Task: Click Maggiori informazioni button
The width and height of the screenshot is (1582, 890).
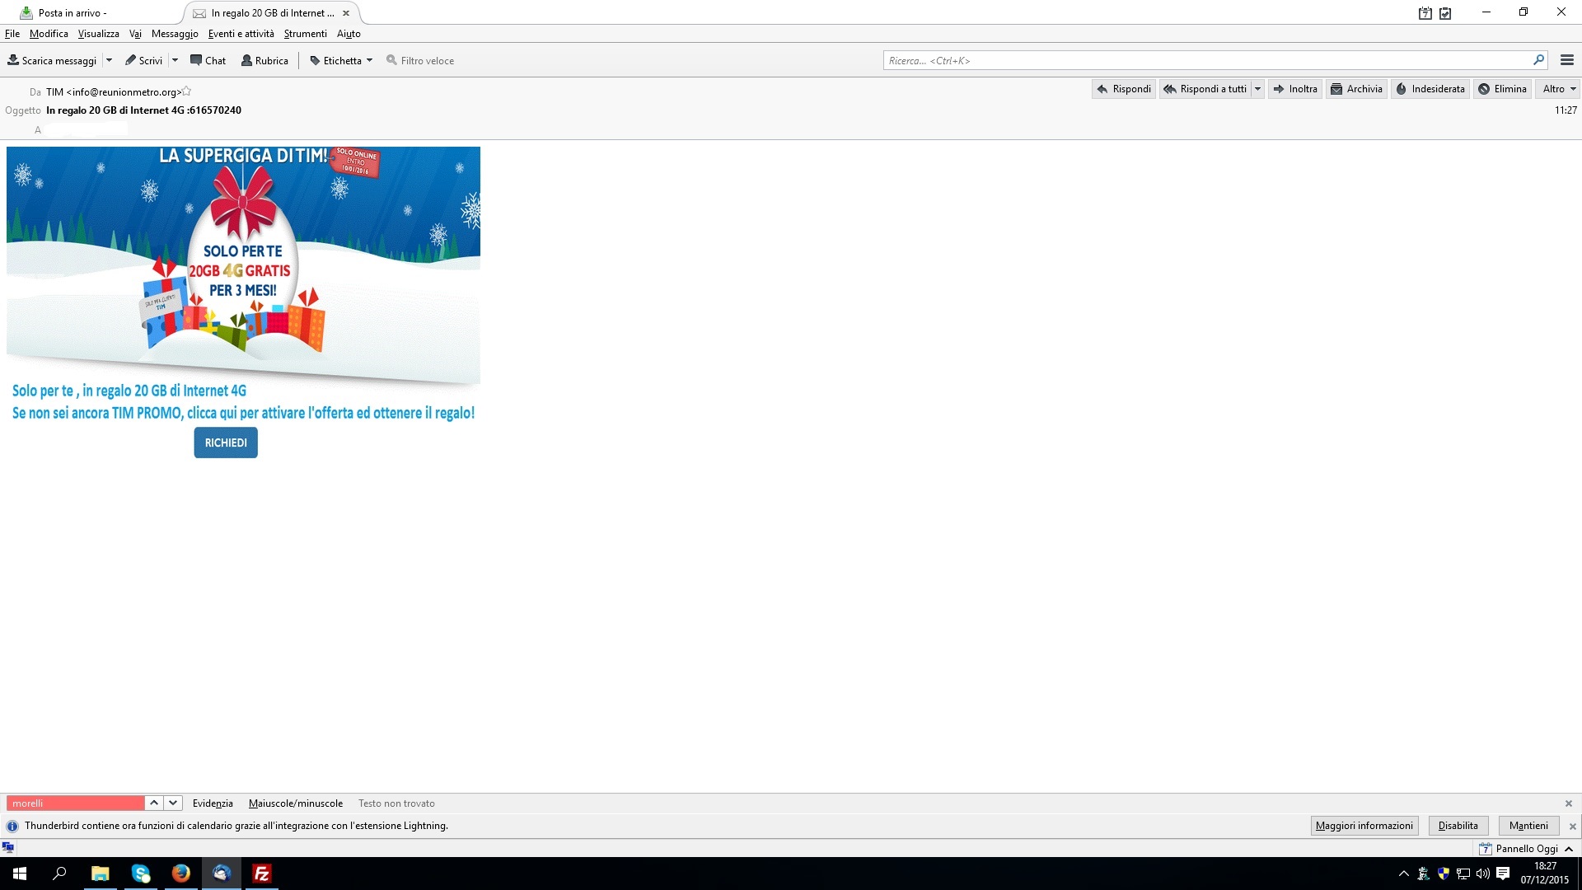Action: point(1364,826)
